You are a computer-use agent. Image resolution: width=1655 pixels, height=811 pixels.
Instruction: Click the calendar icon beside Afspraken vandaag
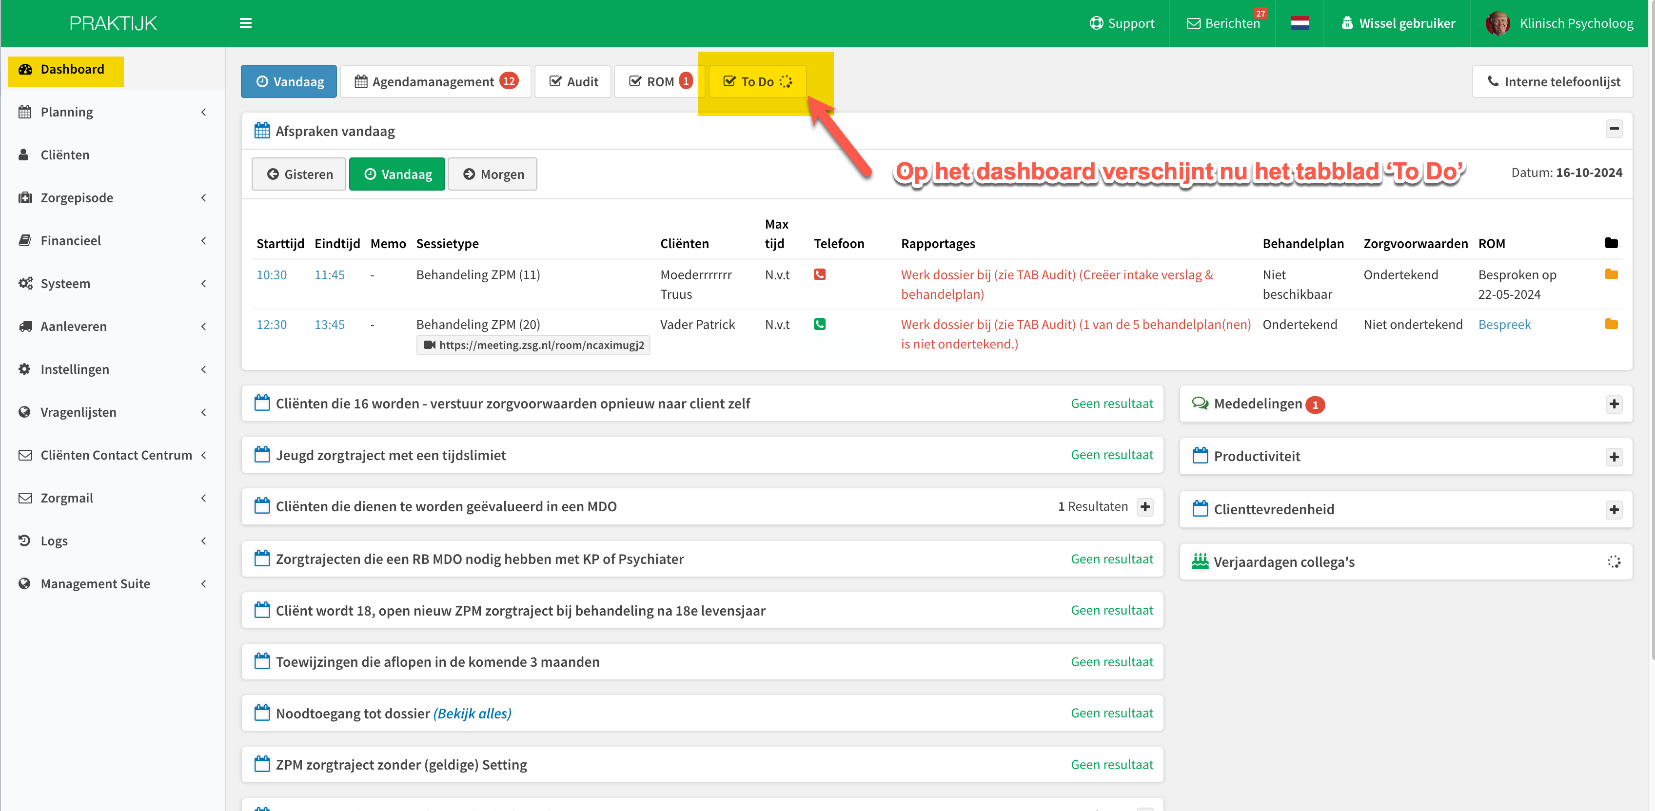262,131
